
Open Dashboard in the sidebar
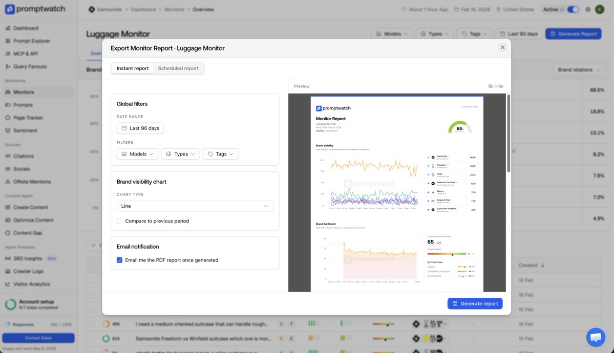tap(26, 28)
